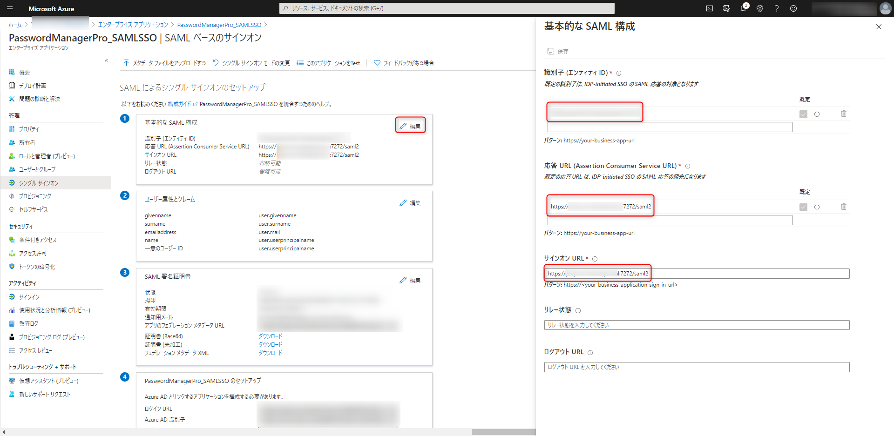Edit the ユーザー属性とクレーム card
The height and width of the screenshot is (436, 894).
[x=410, y=203]
